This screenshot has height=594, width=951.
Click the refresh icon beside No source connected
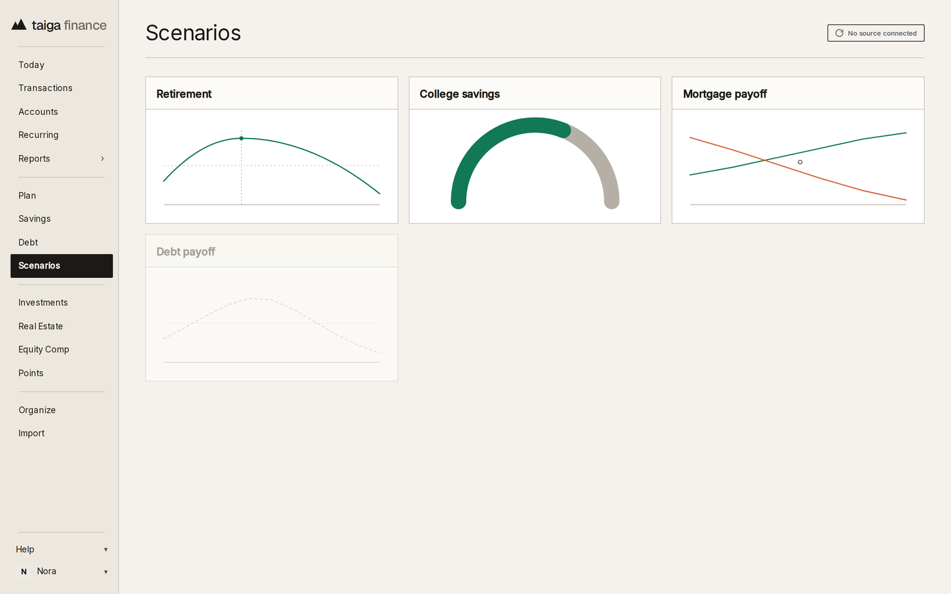[x=839, y=33]
